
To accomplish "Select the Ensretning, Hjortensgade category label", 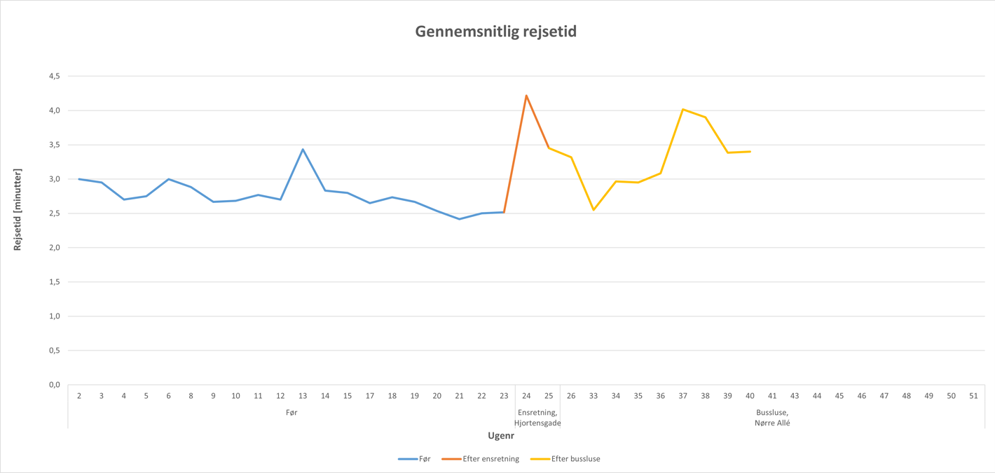I will pos(537,418).
